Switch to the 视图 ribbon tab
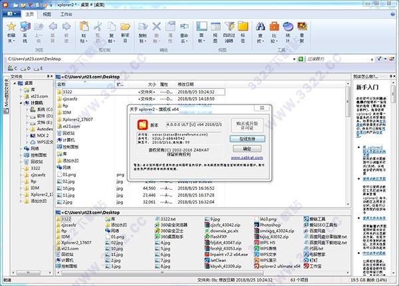 click(x=47, y=14)
